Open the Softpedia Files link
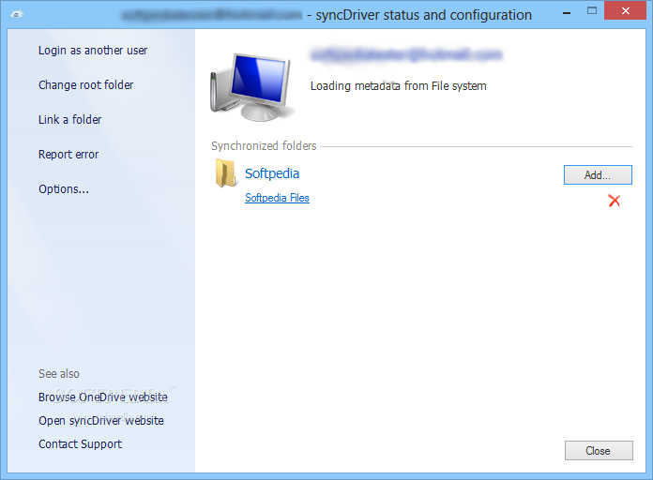 (277, 198)
